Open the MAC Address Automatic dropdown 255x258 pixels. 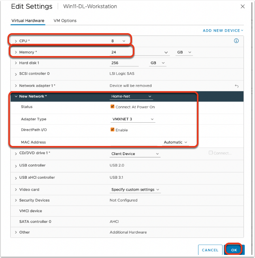tap(175, 142)
